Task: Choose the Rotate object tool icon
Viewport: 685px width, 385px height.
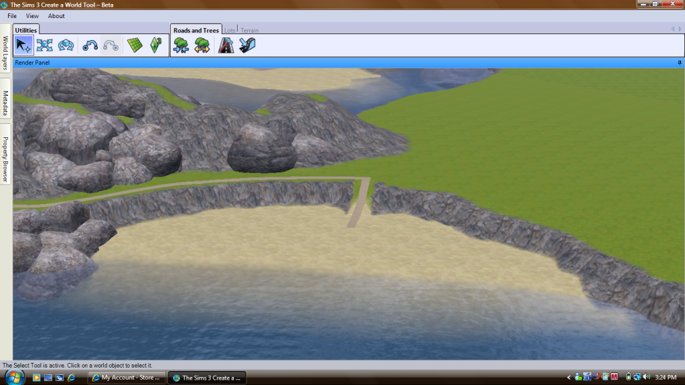Action: pyautogui.click(x=66, y=46)
